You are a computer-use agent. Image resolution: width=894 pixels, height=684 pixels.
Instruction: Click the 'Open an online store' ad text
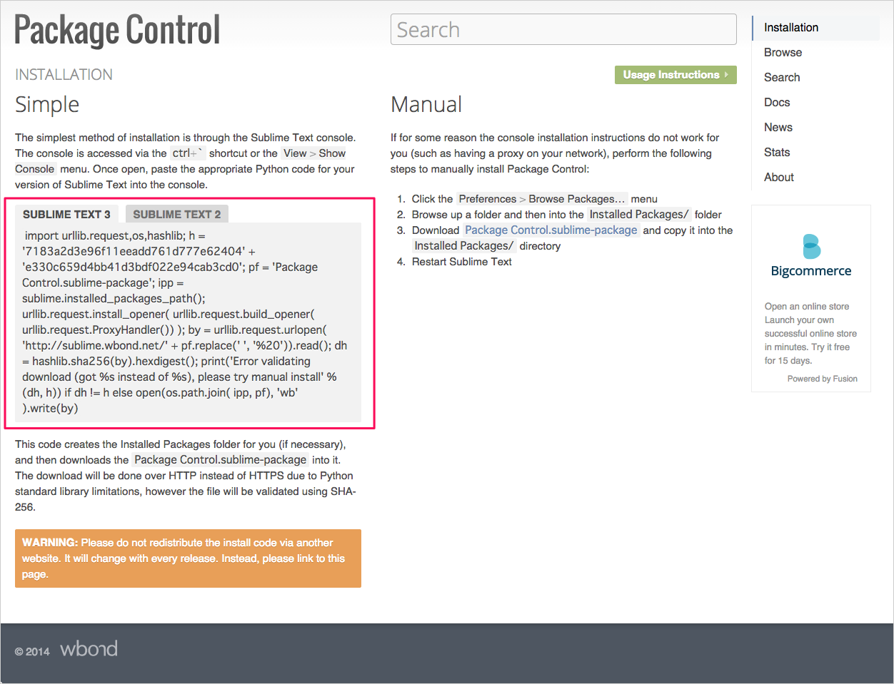pyautogui.click(x=807, y=306)
